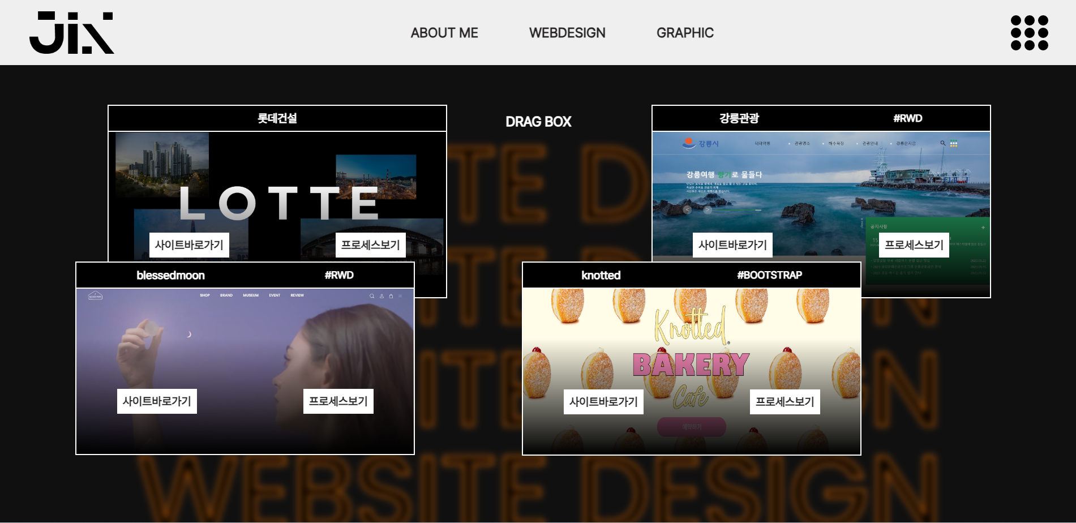This screenshot has height=523, width=1076.
Task: Click 사이트바로가기 on the 롯데건설 card
Action: 189,245
